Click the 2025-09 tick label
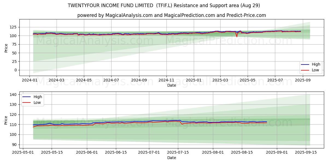 303,81
